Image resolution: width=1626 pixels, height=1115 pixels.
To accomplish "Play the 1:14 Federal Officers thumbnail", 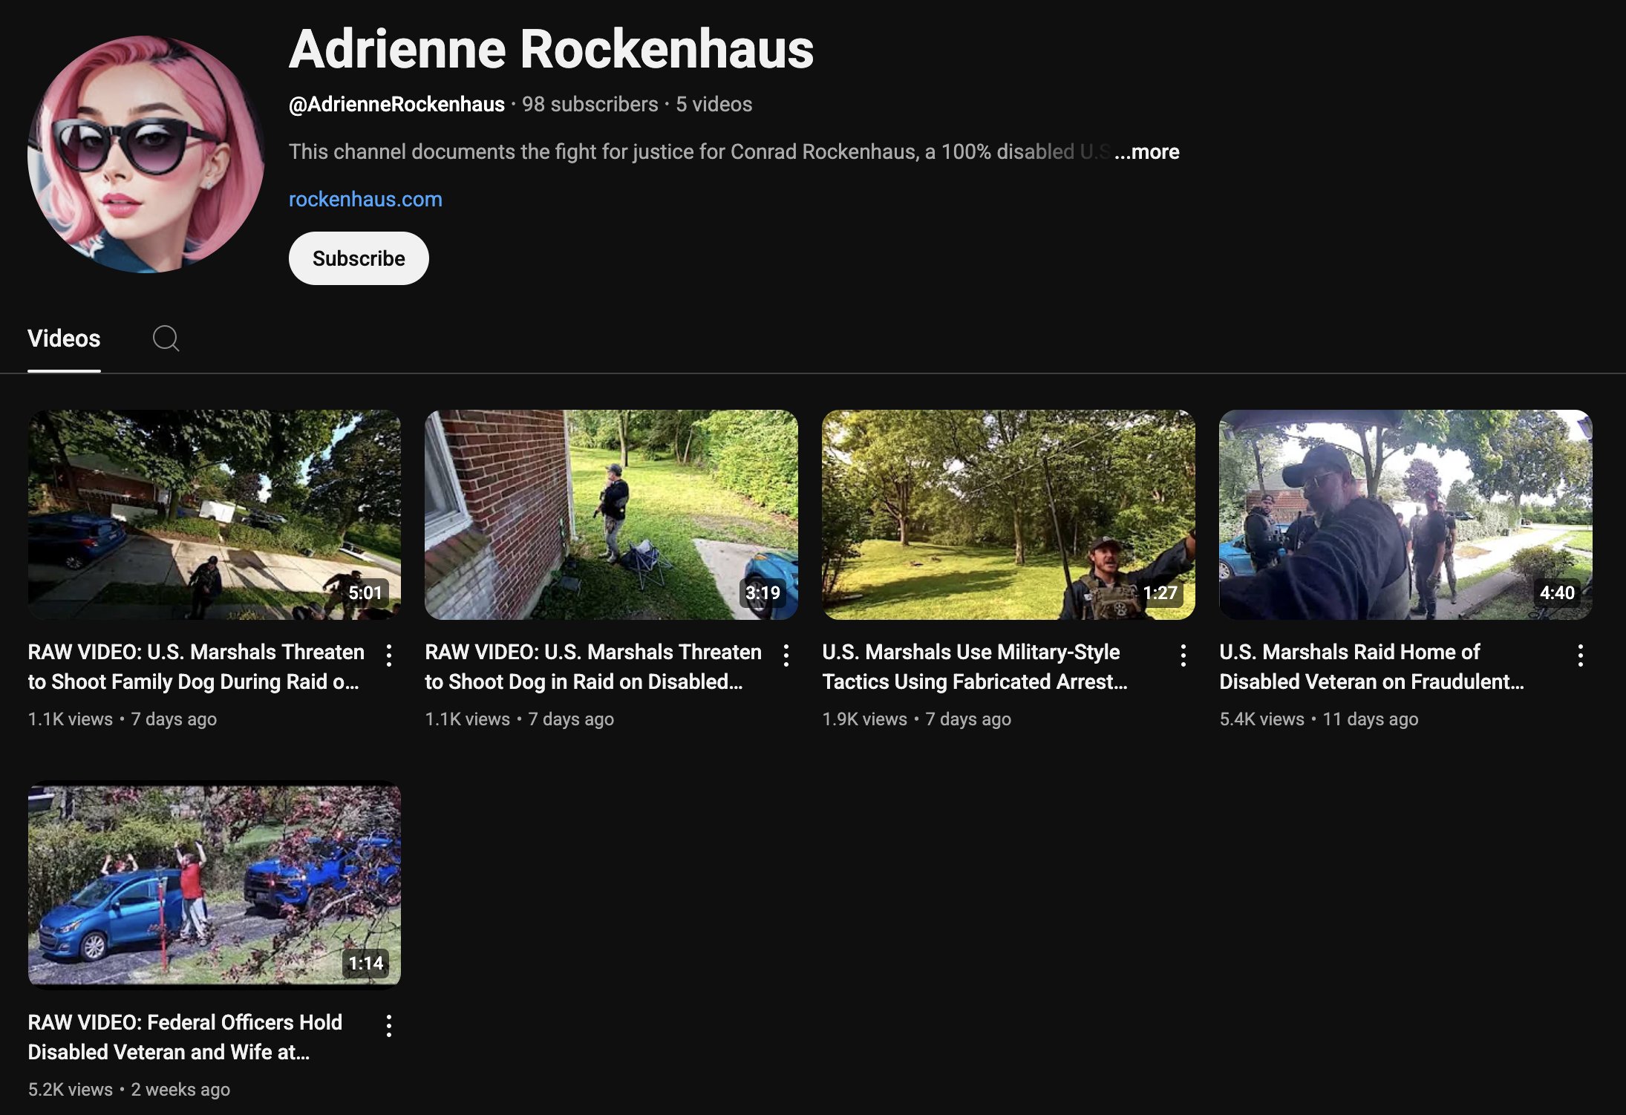I will point(215,885).
